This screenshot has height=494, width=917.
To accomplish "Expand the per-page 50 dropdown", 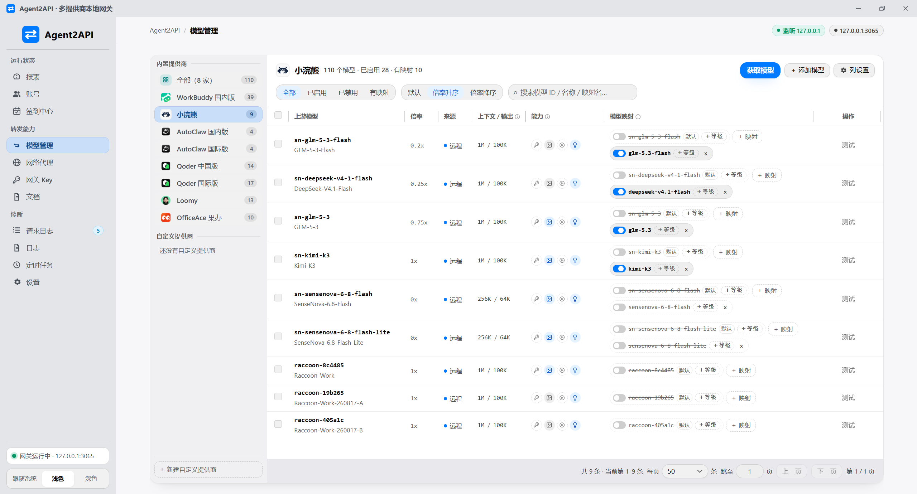I will point(685,471).
